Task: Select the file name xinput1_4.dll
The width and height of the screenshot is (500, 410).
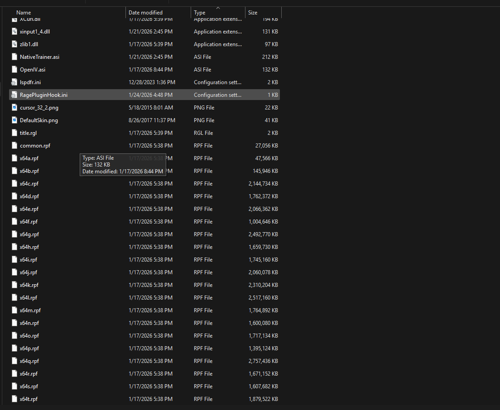Action: pyautogui.click(x=35, y=32)
